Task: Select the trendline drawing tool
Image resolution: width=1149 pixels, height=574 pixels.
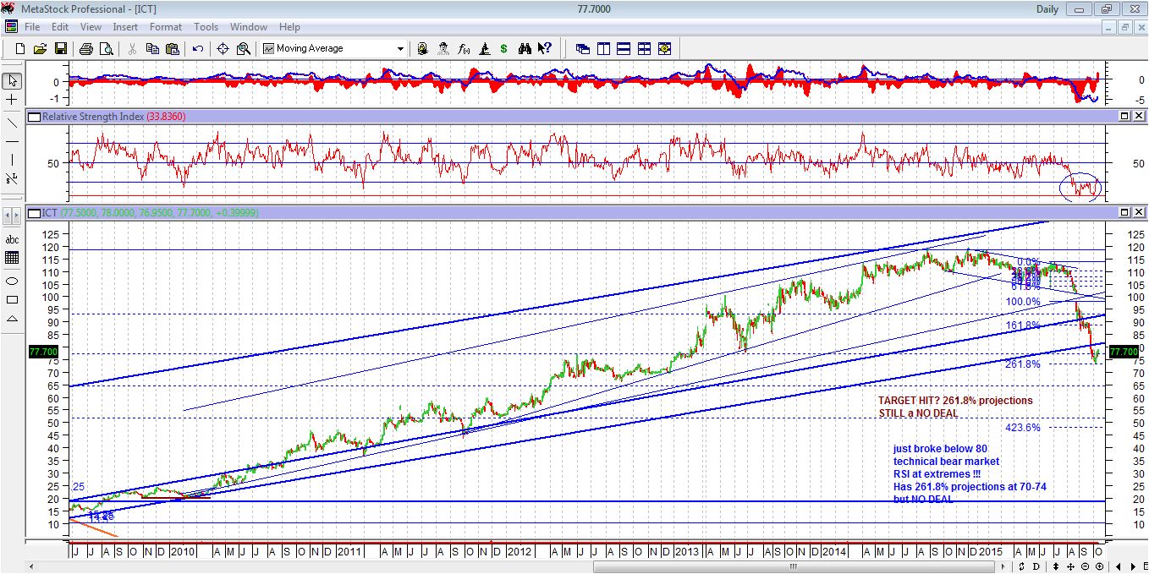Action: [x=10, y=123]
